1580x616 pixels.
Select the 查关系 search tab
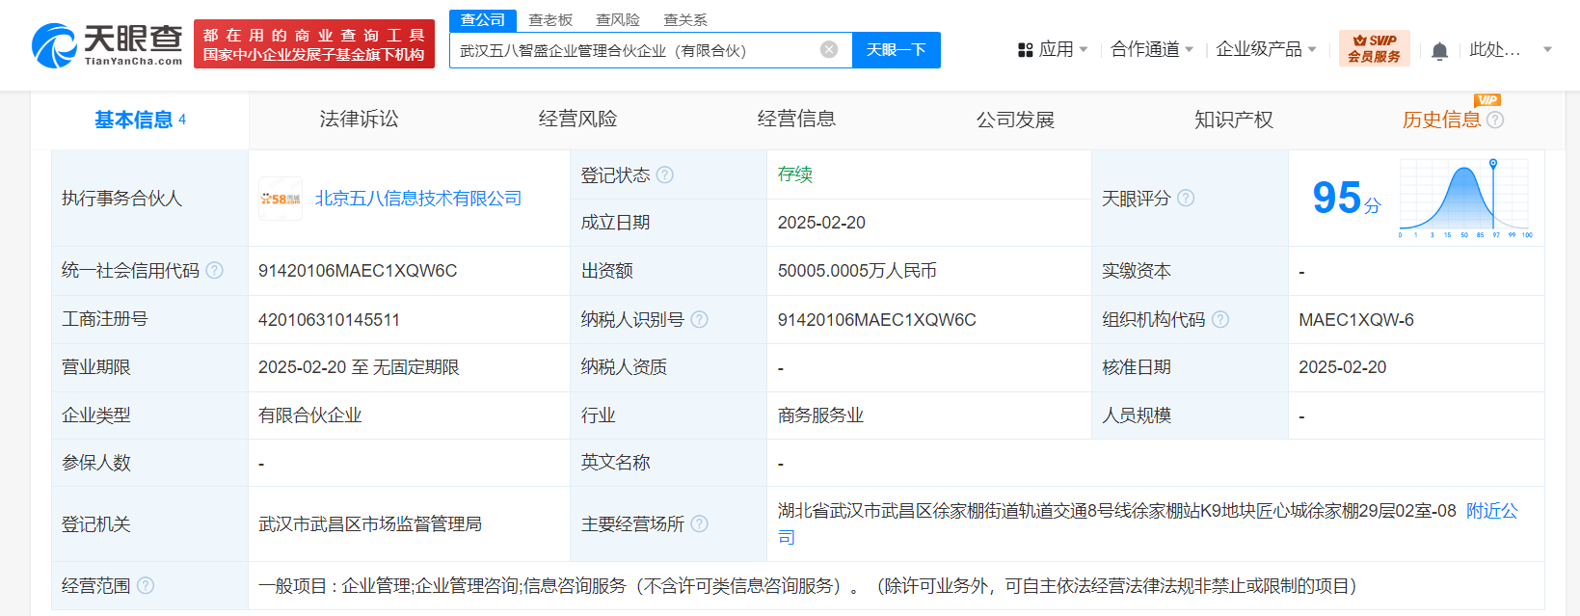pos(685,20)
